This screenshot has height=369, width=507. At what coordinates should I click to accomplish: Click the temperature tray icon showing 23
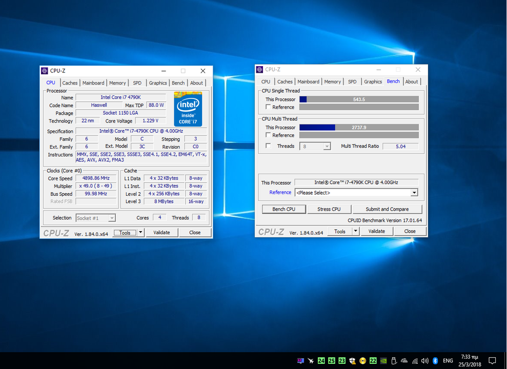click(342, 361)
